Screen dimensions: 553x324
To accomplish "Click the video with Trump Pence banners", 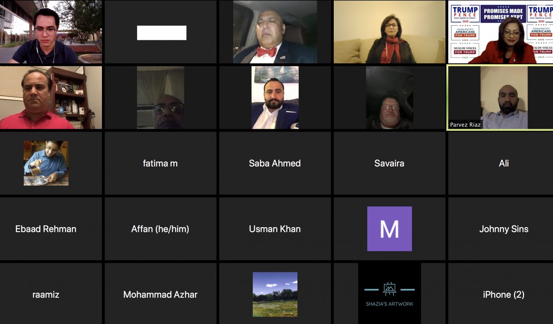I will pos(500,32).
